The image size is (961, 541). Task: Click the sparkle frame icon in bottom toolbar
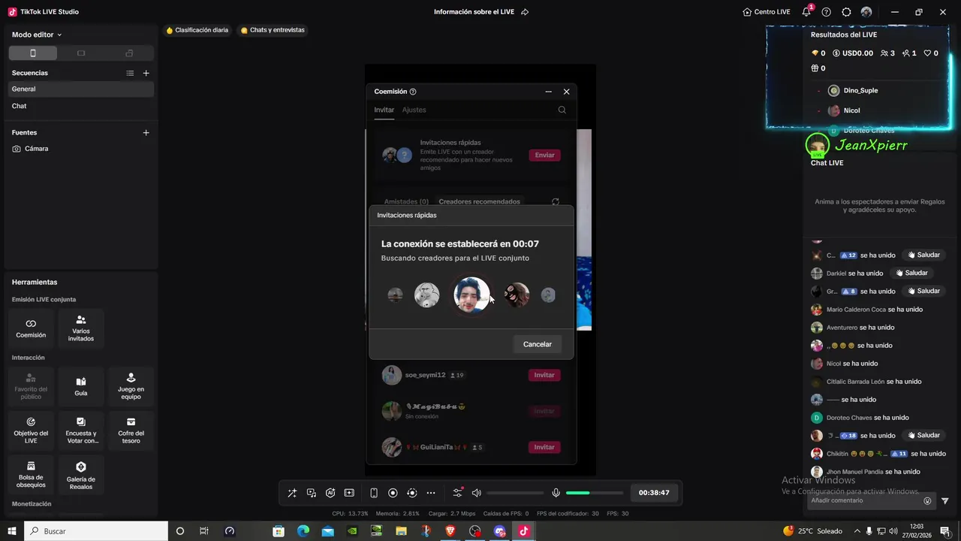pos(349,493)
